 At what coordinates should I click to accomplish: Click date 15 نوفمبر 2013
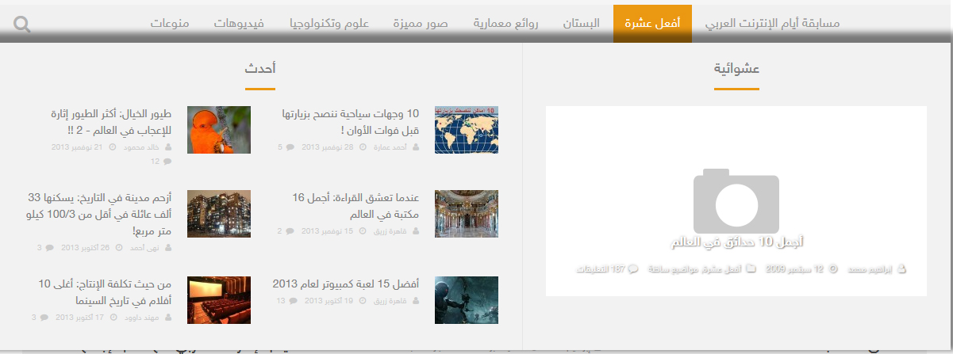pyautogui.click(x=326, y=231)
